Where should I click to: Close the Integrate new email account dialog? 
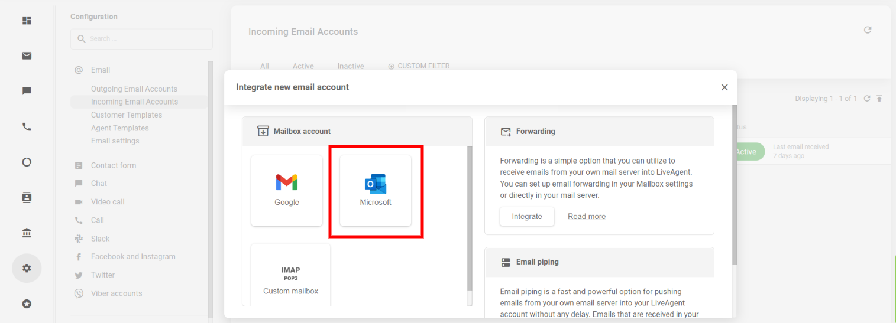click(724, 87)
